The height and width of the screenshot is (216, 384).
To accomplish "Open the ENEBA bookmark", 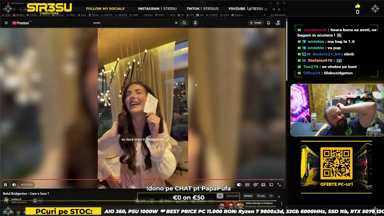I will click(134, 15).
